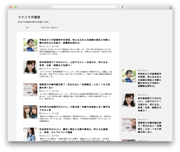180x152 pixels.
Task: Open the 田村保乃 two-girls thumbnail
Action: (30, 112)
